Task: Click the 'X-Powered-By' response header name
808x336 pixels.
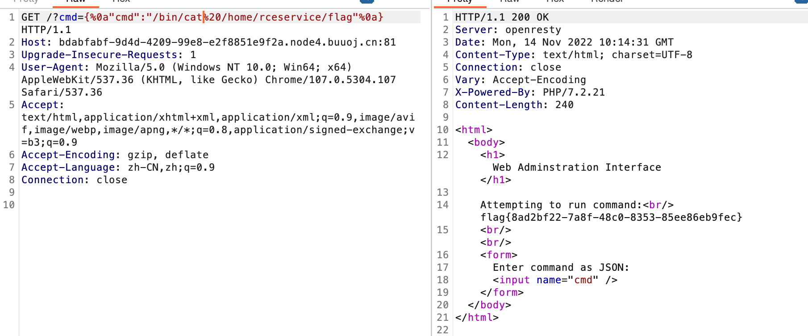Action: pos(492,92)
